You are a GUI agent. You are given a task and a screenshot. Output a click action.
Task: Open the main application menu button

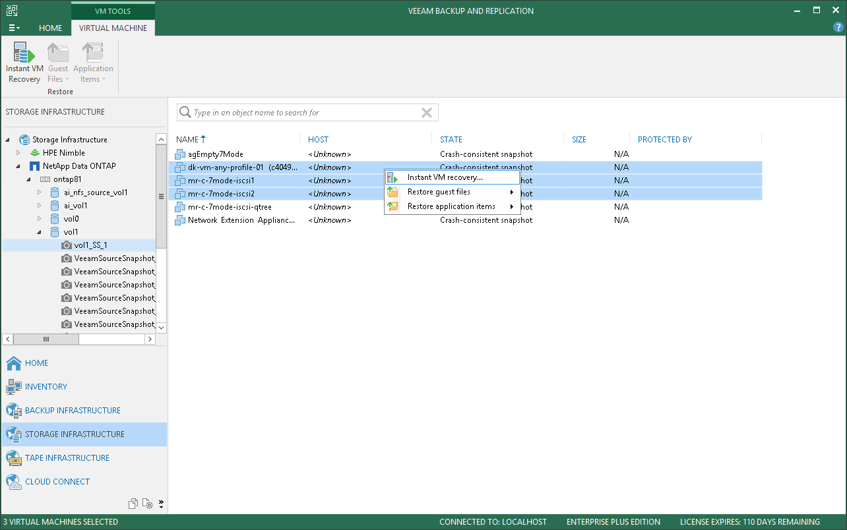pyautogui.click(x=14, y=28)
